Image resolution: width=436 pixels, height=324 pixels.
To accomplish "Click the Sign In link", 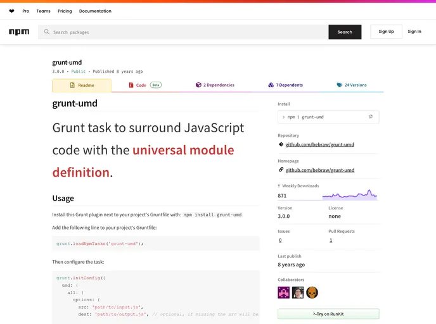I will 414,32.
